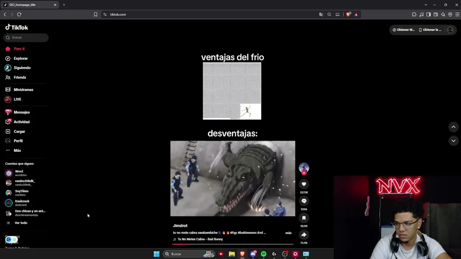Open the media music note toolbar icon
The image size is (461, 259).
coord(421,14)
